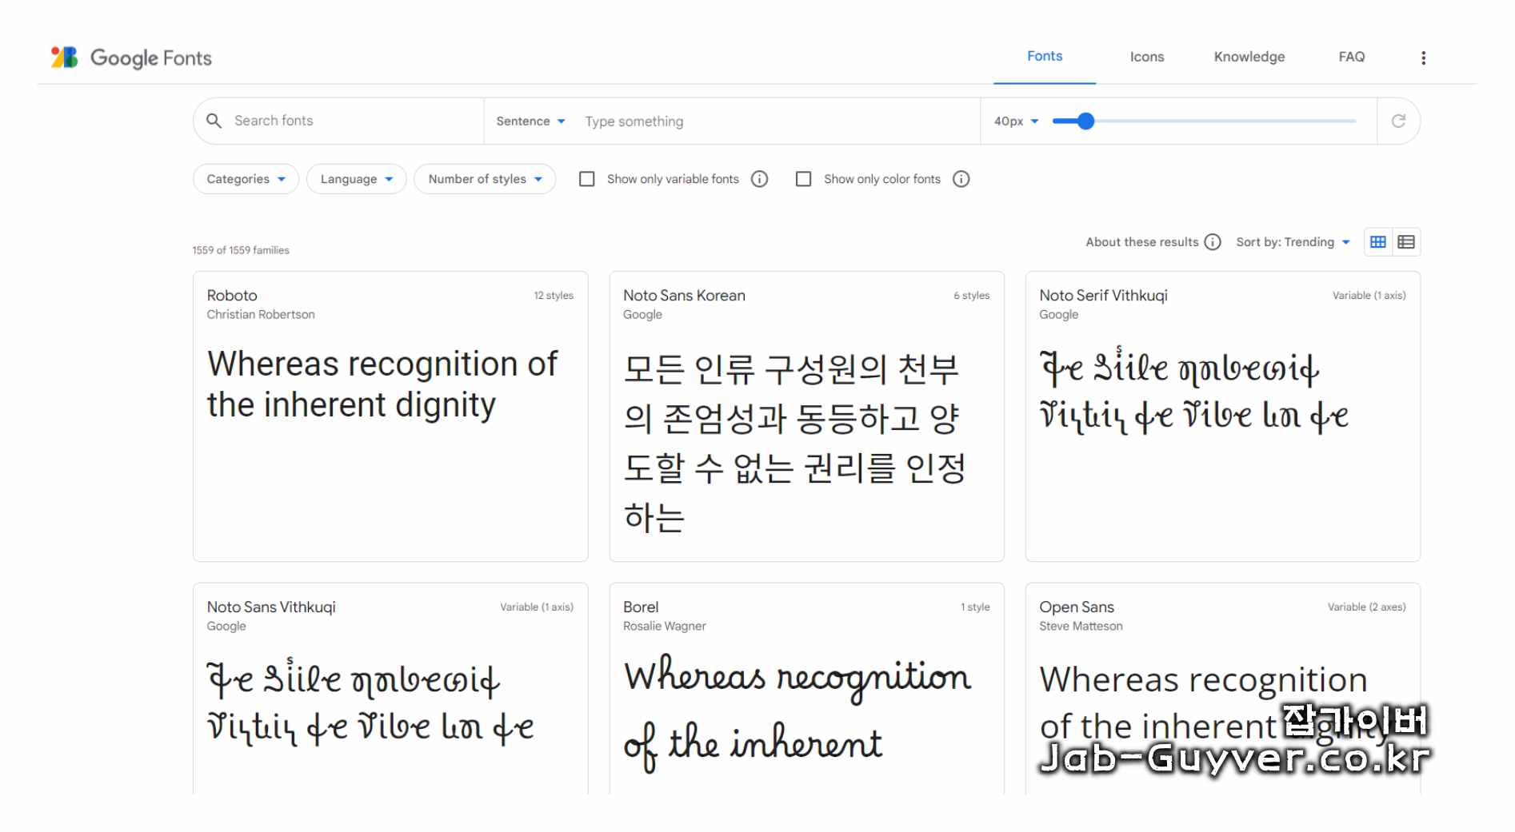Click the Rosalie Wagner designer name

point(664,627)
